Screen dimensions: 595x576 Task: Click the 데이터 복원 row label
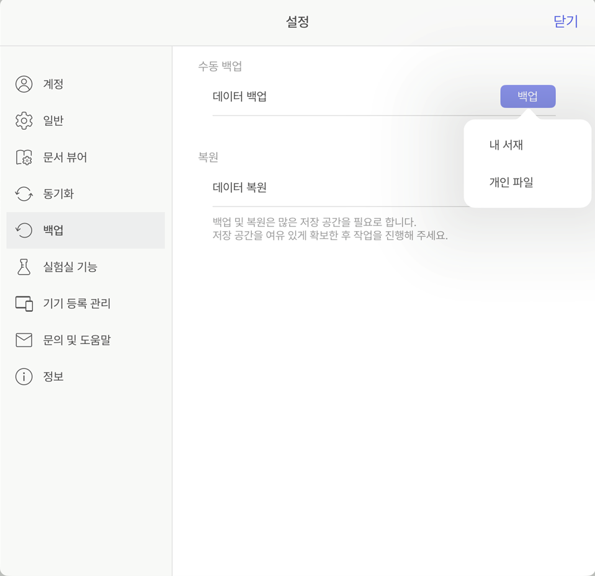[x=239, y=187]
